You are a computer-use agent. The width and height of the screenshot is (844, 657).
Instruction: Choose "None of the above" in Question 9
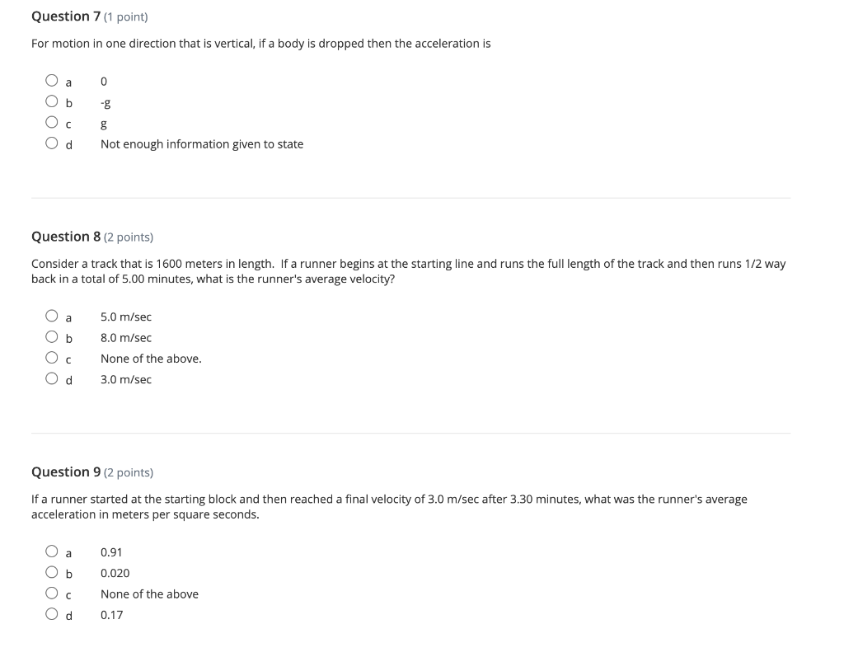coord(51,594)
